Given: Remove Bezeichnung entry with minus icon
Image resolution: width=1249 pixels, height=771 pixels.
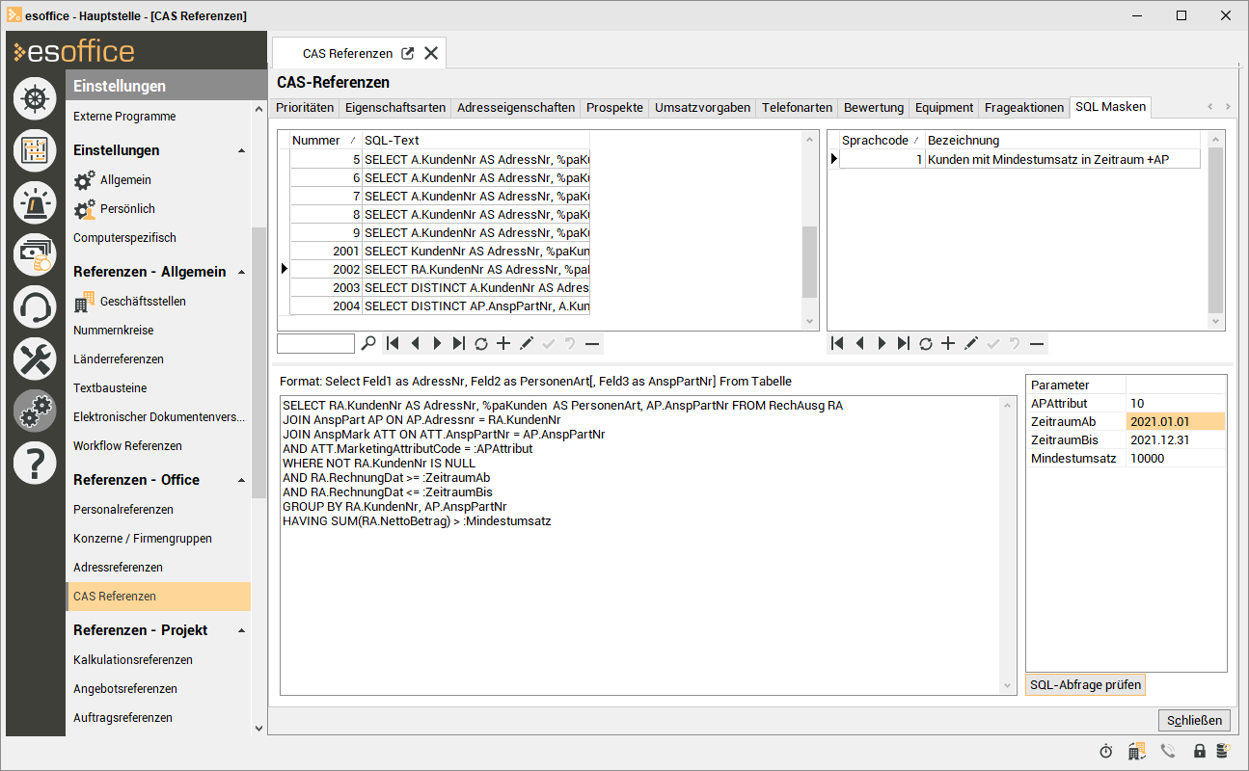Looking at the screenshot, I should pos(1037,343).
